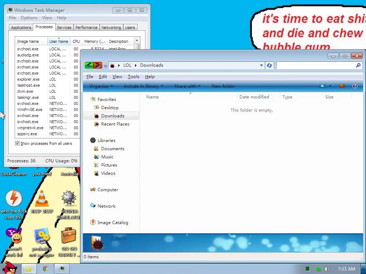The image size is (366, 274).
Task: Open the 'Include in library' dropdown
Action: pos(143,86)
